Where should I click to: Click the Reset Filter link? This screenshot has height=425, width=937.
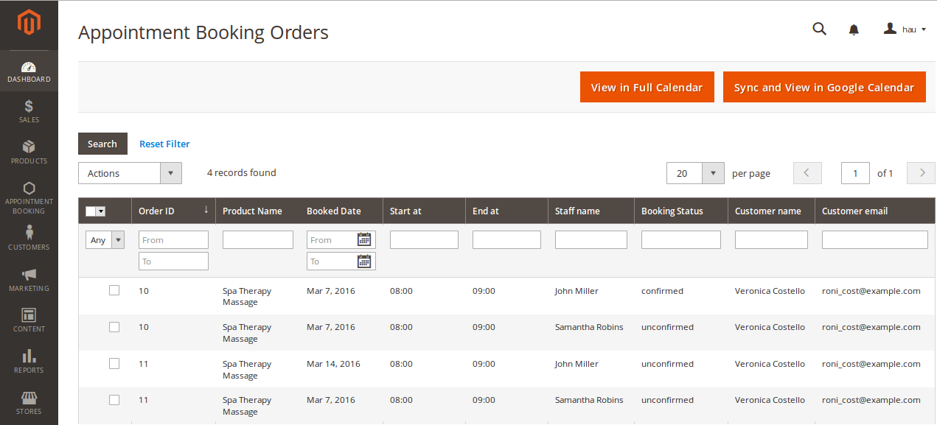coord(164,144)
